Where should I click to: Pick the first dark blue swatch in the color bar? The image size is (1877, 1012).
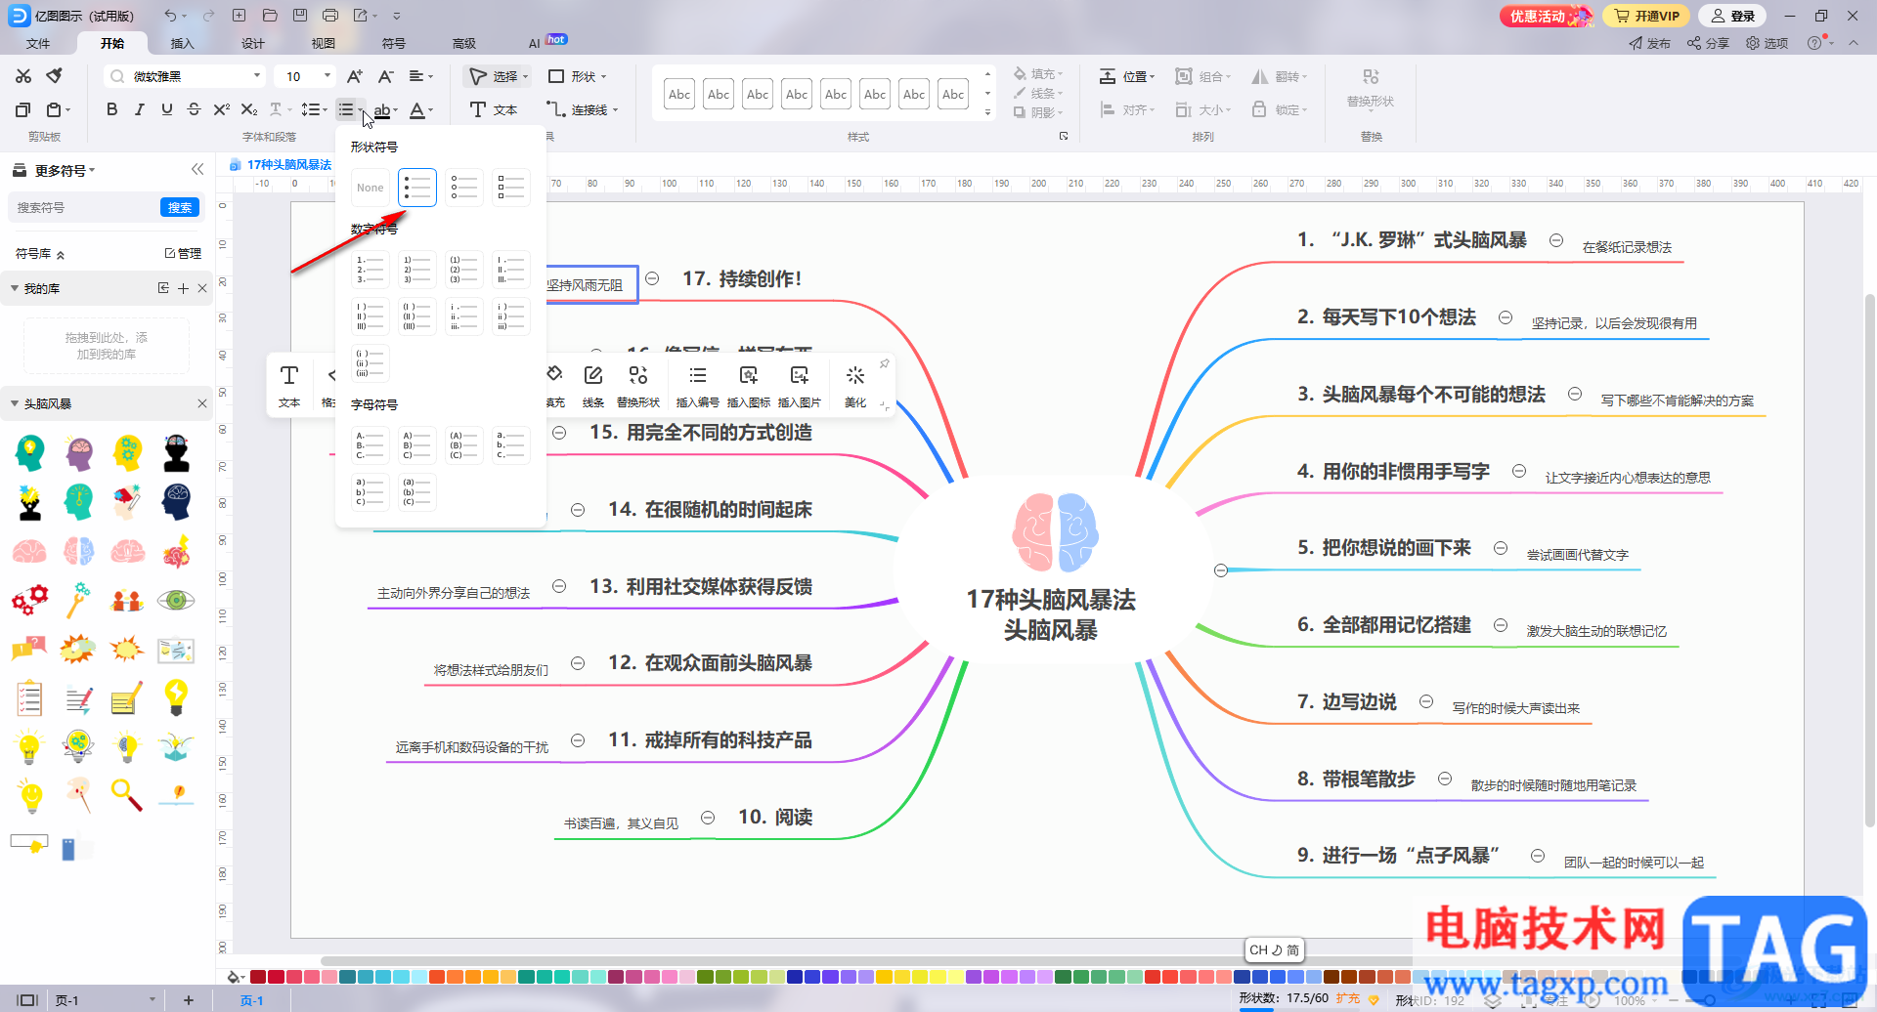[795, 977]
